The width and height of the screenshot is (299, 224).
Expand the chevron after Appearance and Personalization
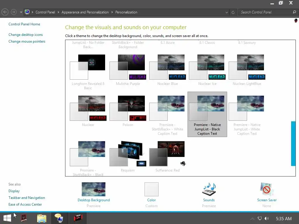click(x=112, y=12)
